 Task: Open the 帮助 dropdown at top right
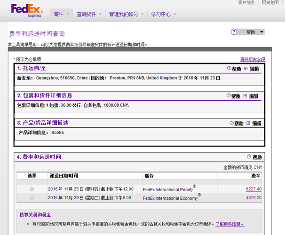(x=251, y=32)
